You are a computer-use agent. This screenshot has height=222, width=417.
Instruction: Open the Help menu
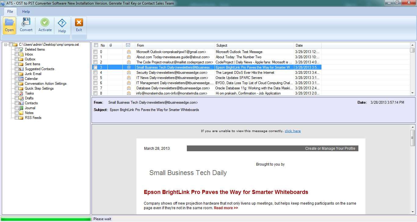tap(26, 11)
